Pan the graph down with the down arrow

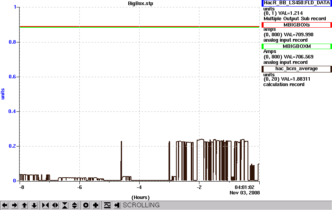[x=34, y=205]
